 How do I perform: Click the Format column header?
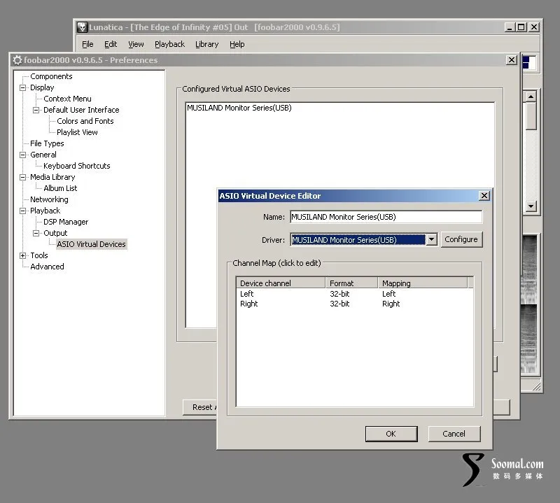pyautogui.click(x=351, y=283)
